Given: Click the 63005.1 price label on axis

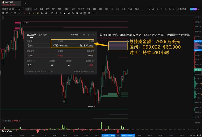Looking at the screenshot, I should (198, 50).
